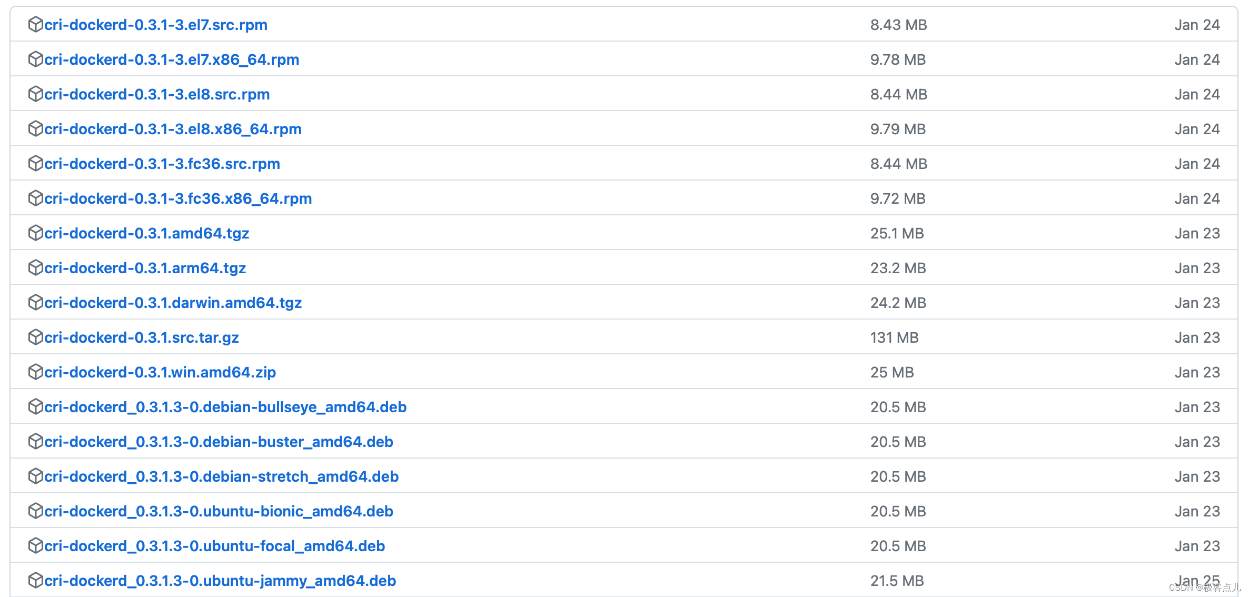Click Jan 23 date in amd64.tgz row

tap(1197, 233)
